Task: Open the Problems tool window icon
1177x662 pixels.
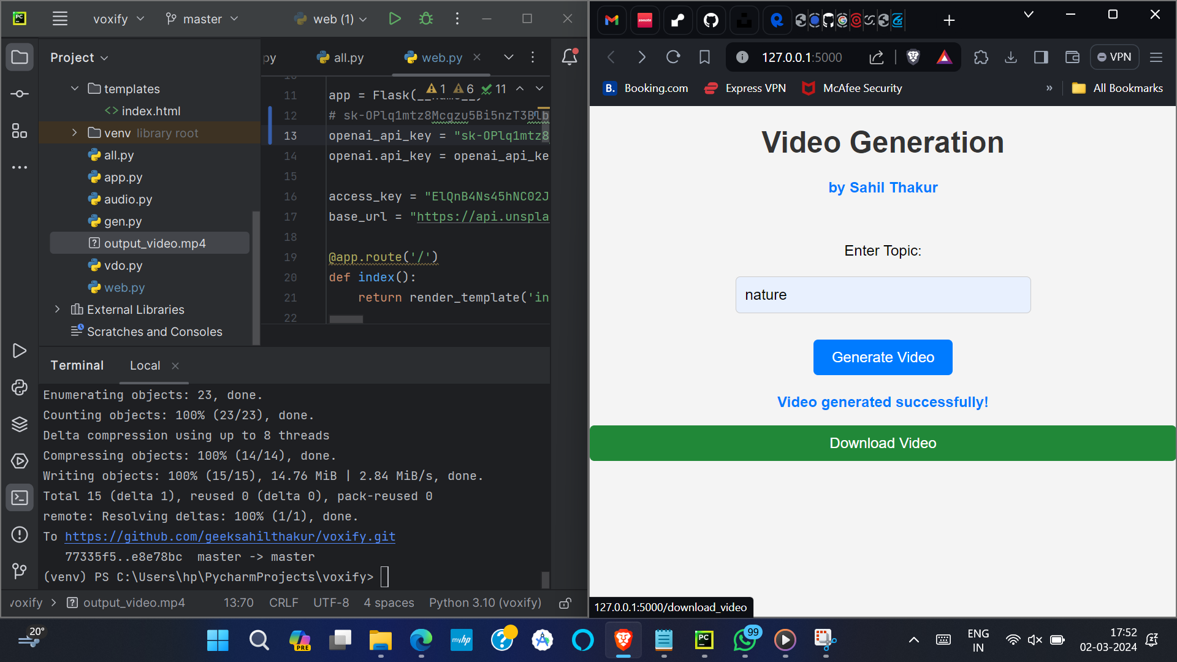Action: pyautogui.click(x=20, y=535)
